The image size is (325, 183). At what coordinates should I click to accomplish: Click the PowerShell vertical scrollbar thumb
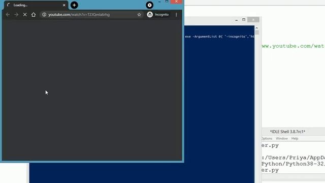[x=257, y=33]
